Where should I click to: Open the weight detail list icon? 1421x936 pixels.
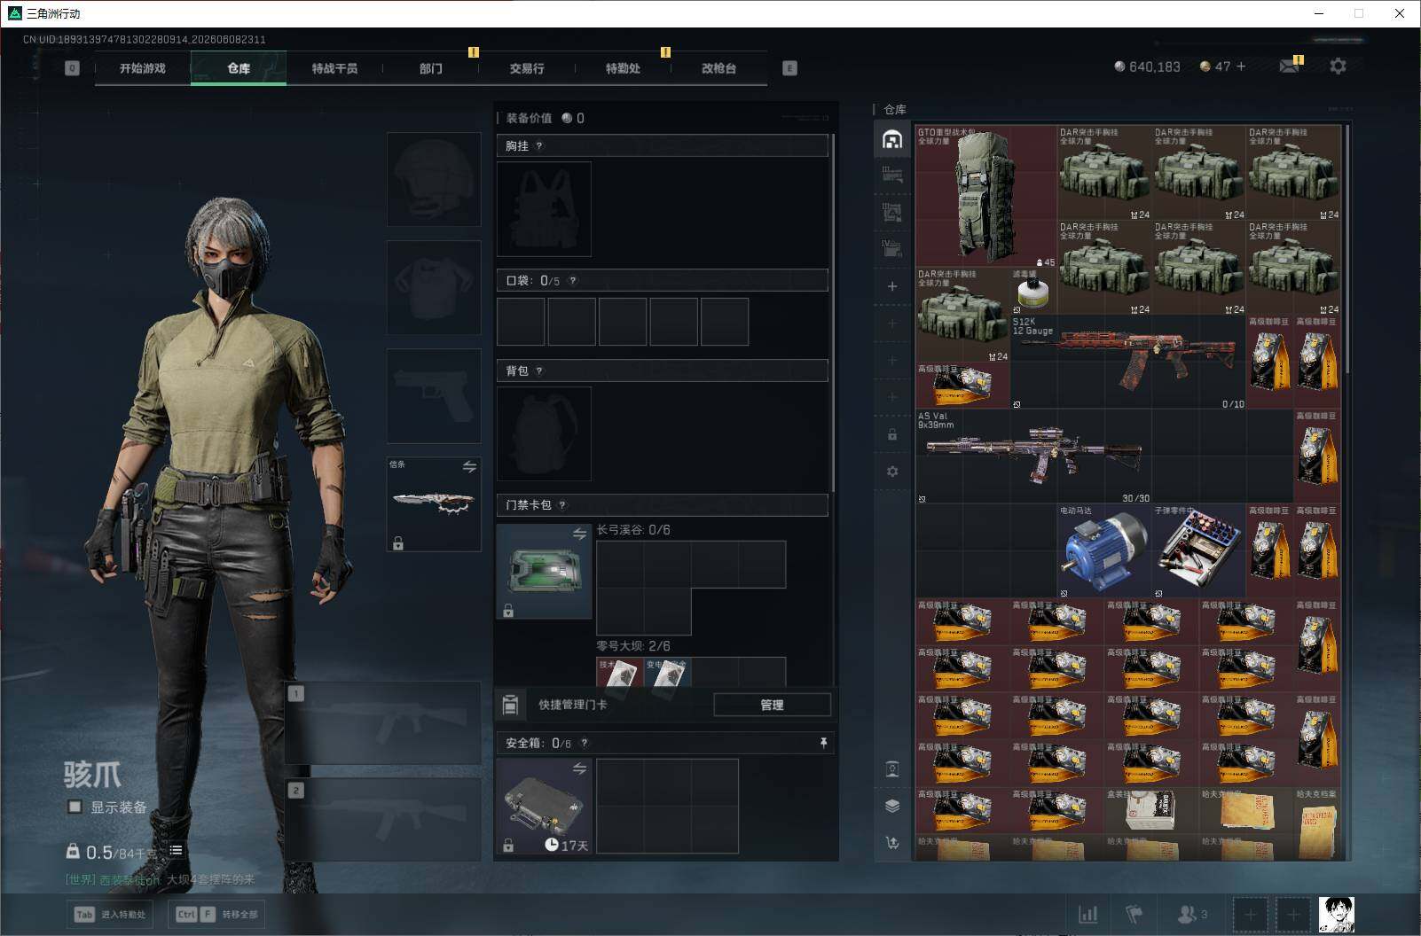click(x=176, y=850)
